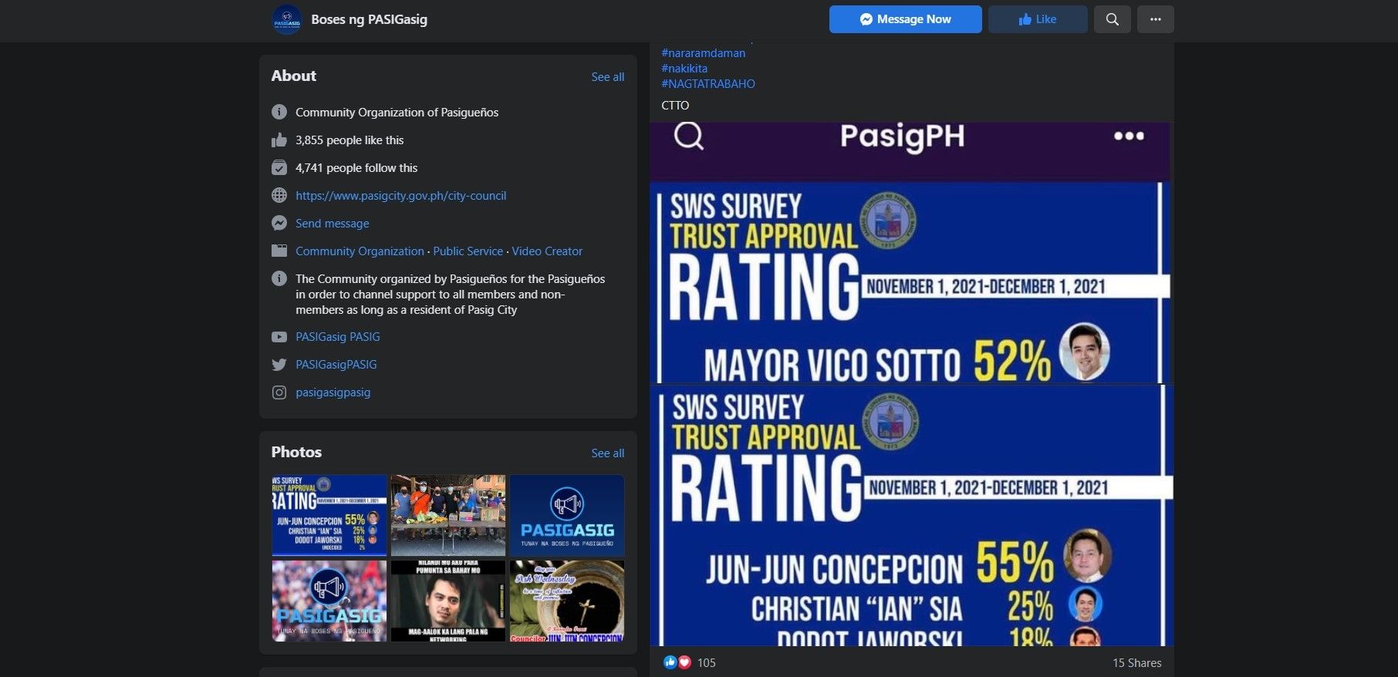Click the 4,741 people follow this text
The image size is (1398, 677).
pyautogui.click(x=356, y=167)
